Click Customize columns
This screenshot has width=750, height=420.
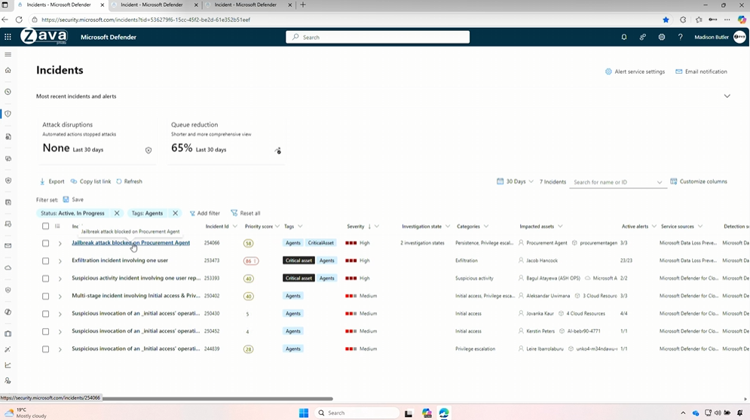coord(698,181)
